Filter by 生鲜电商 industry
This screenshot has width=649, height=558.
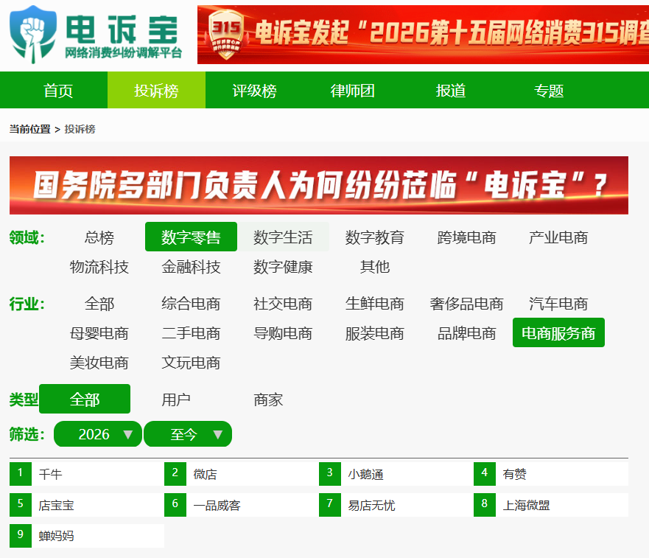(x=375, y=304)
